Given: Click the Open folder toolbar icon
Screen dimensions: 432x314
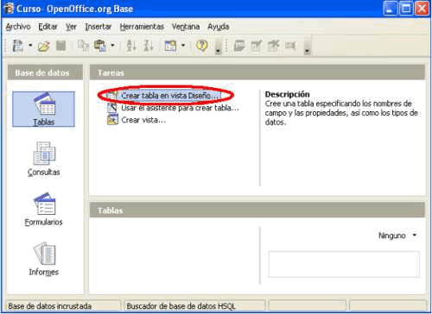Looking at the screenshot, I should (44, 46).
